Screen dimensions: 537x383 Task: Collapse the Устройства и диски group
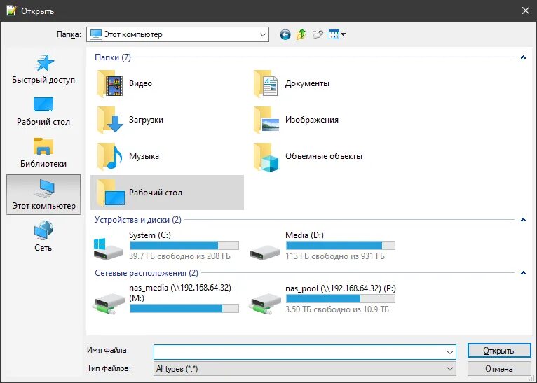(523, 220)
